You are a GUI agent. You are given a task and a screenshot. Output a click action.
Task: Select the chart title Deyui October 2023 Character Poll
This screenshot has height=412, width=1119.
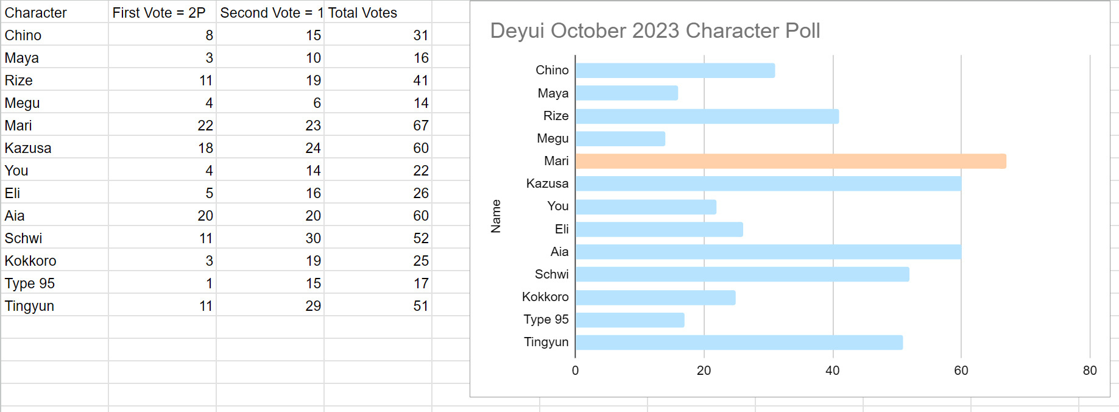[x=655, y=30]
